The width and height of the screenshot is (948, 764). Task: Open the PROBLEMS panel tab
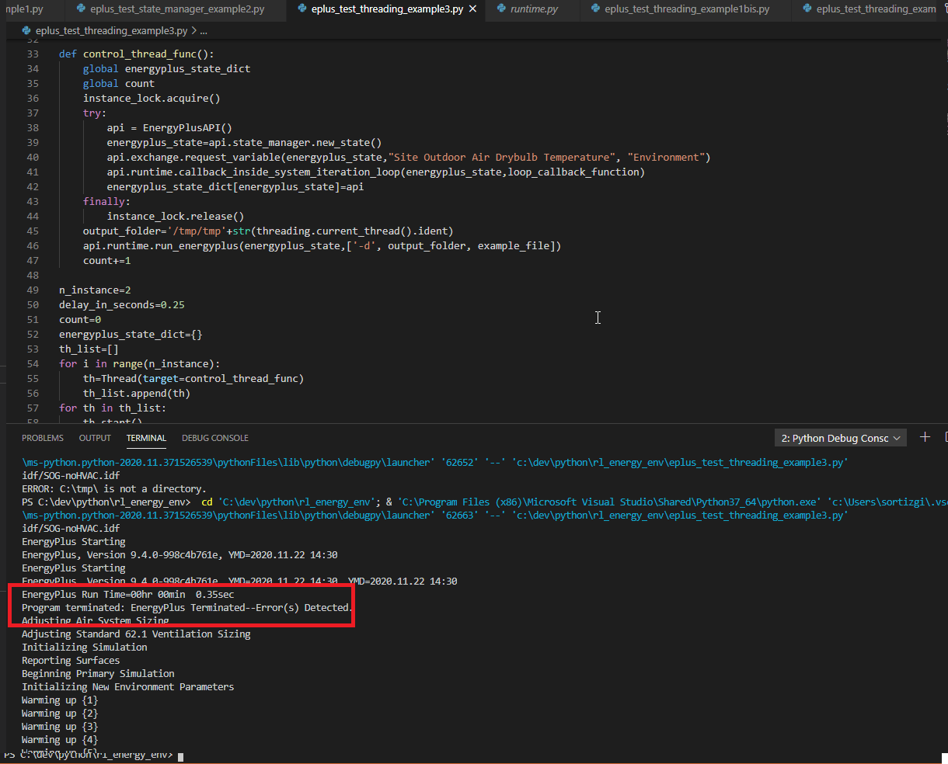(43, 438)
